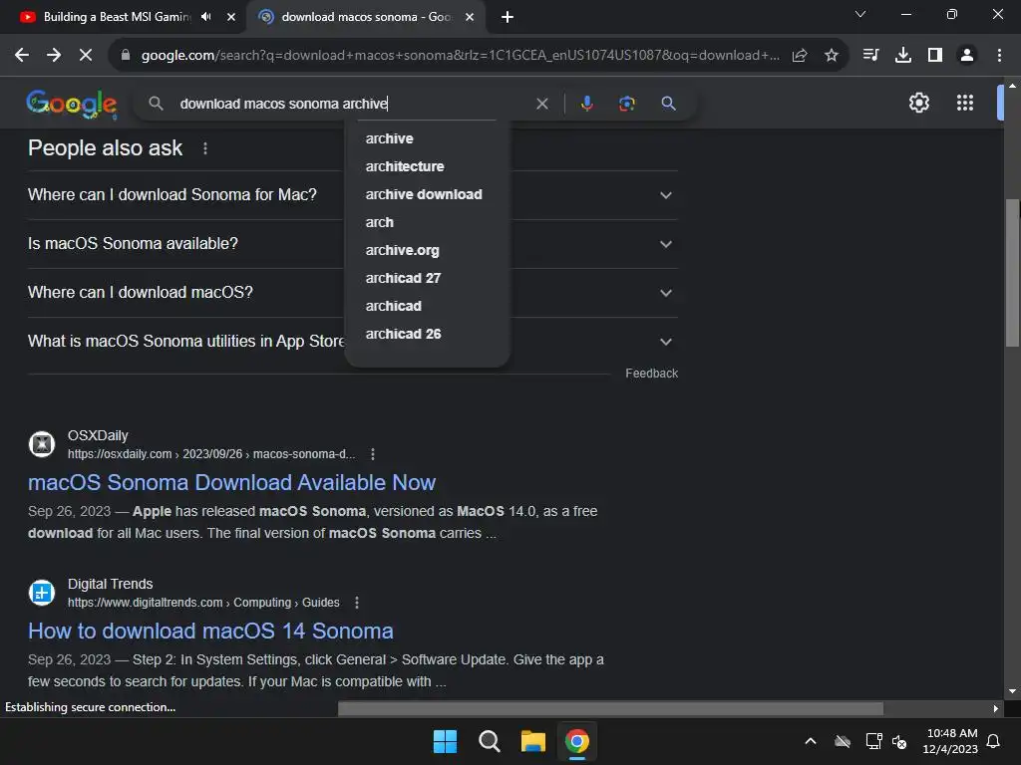This screenshot has height=765, width=1021.
Task: Open the notification bell in the taskbar
Action: point(993,741)
